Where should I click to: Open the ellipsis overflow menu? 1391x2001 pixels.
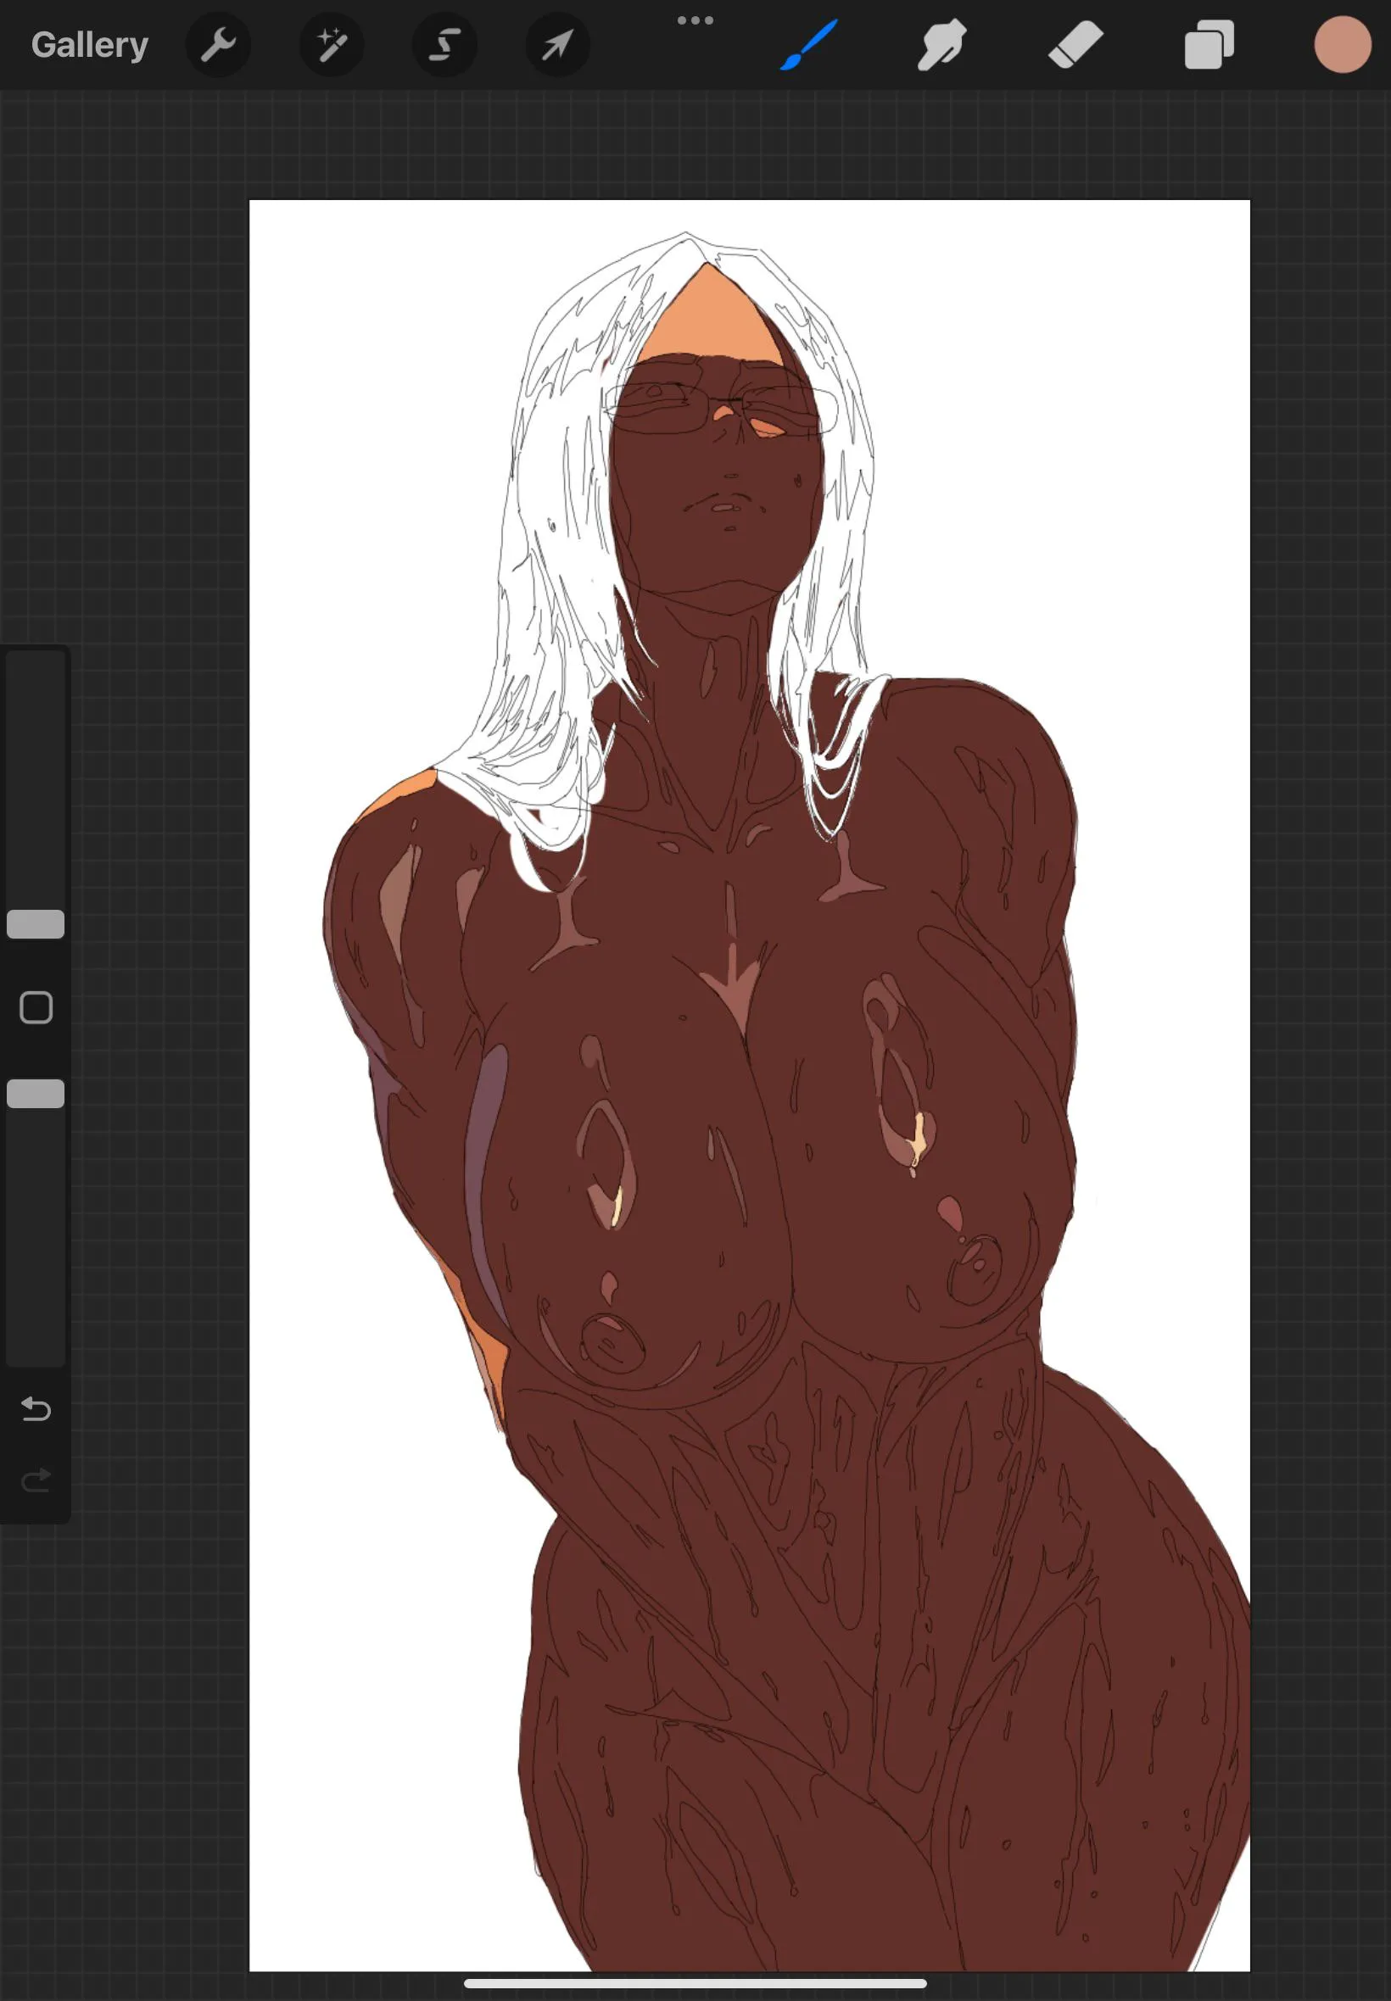click(695, 20)
